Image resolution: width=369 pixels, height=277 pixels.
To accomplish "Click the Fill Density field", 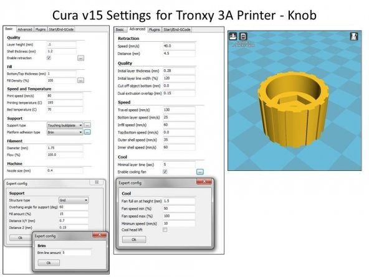I will (62, 80).
